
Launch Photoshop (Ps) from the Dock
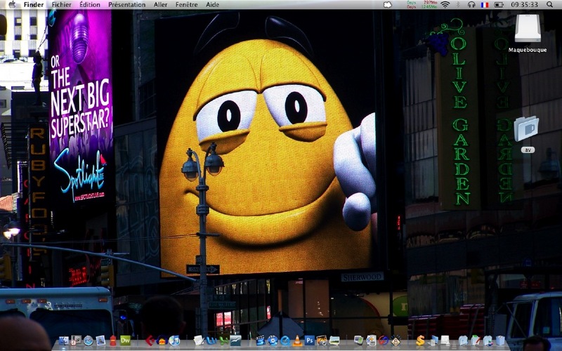[310, 340]
